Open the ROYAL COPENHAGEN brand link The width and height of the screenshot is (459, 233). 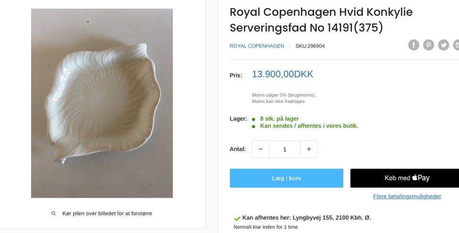point(257,46)
